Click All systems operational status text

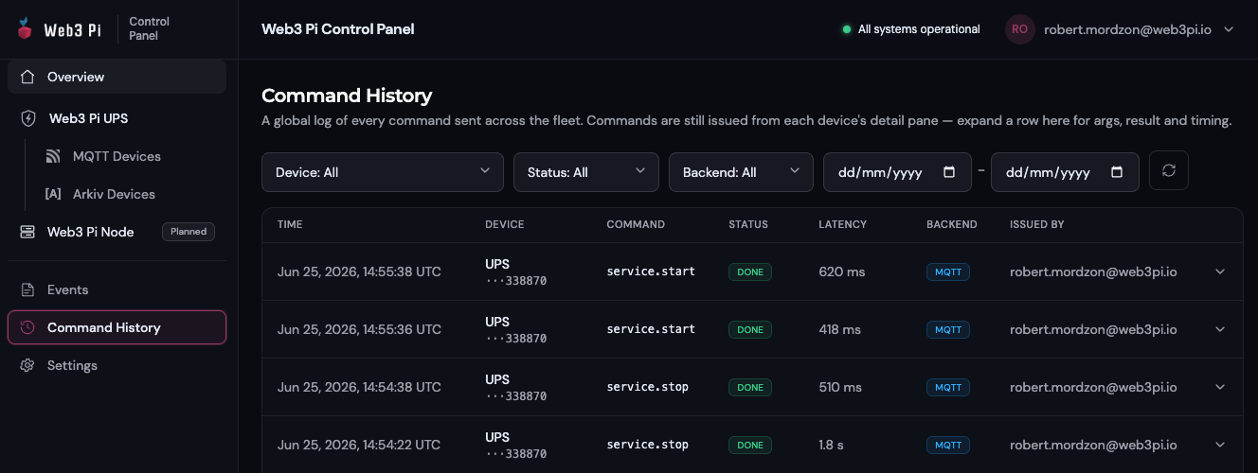919,29
